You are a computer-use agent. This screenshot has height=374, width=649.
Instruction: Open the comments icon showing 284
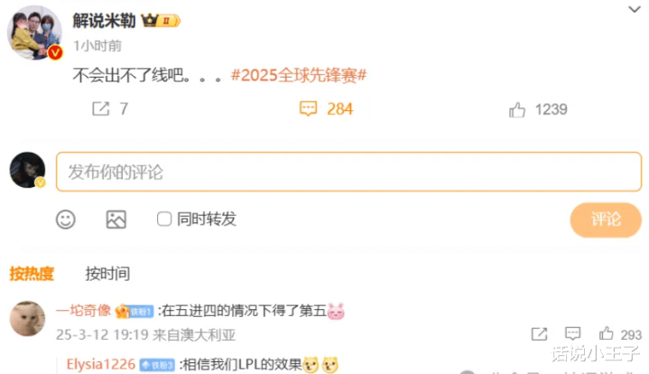(x=308, y=109)
